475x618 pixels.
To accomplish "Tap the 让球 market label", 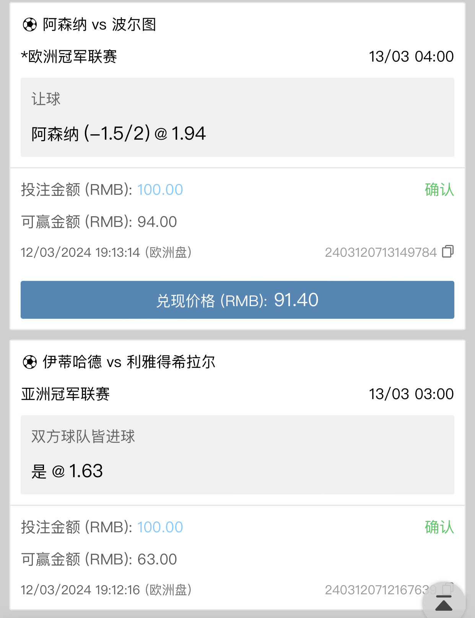I will 46,99.
